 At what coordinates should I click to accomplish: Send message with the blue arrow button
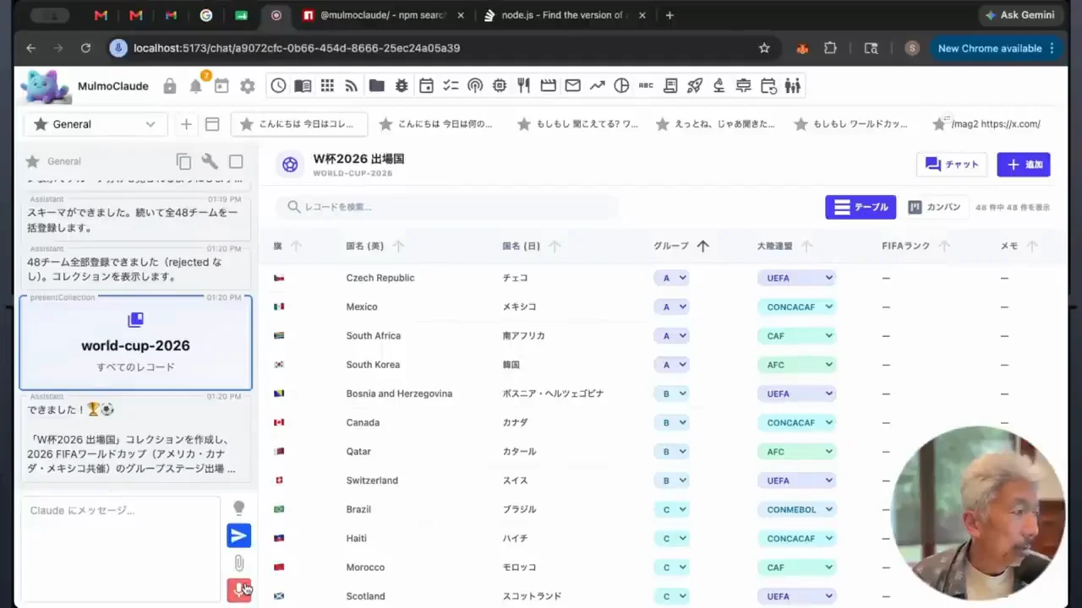(x=239, y=535)
